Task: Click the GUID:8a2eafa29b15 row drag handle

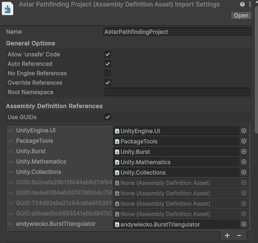Action: point(11,183)
